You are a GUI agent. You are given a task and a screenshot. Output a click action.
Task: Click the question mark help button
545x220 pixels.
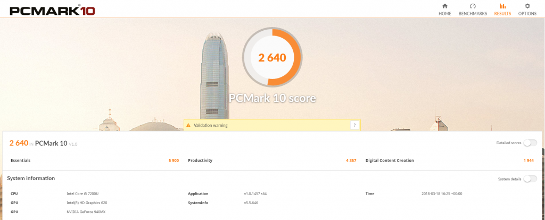[354, 126]
